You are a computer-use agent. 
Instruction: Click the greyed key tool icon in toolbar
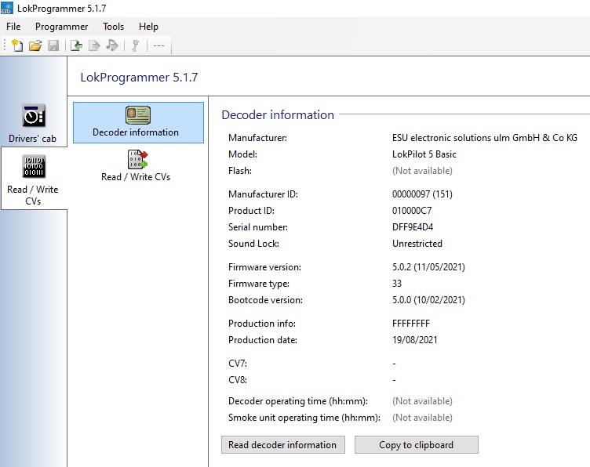[x=136, y=45]
